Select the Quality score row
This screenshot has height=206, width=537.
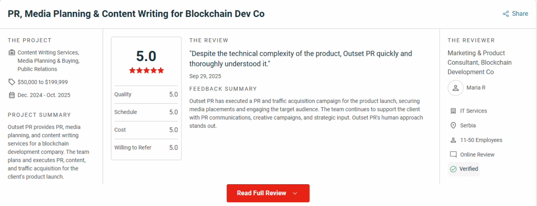tap(146, 94)
